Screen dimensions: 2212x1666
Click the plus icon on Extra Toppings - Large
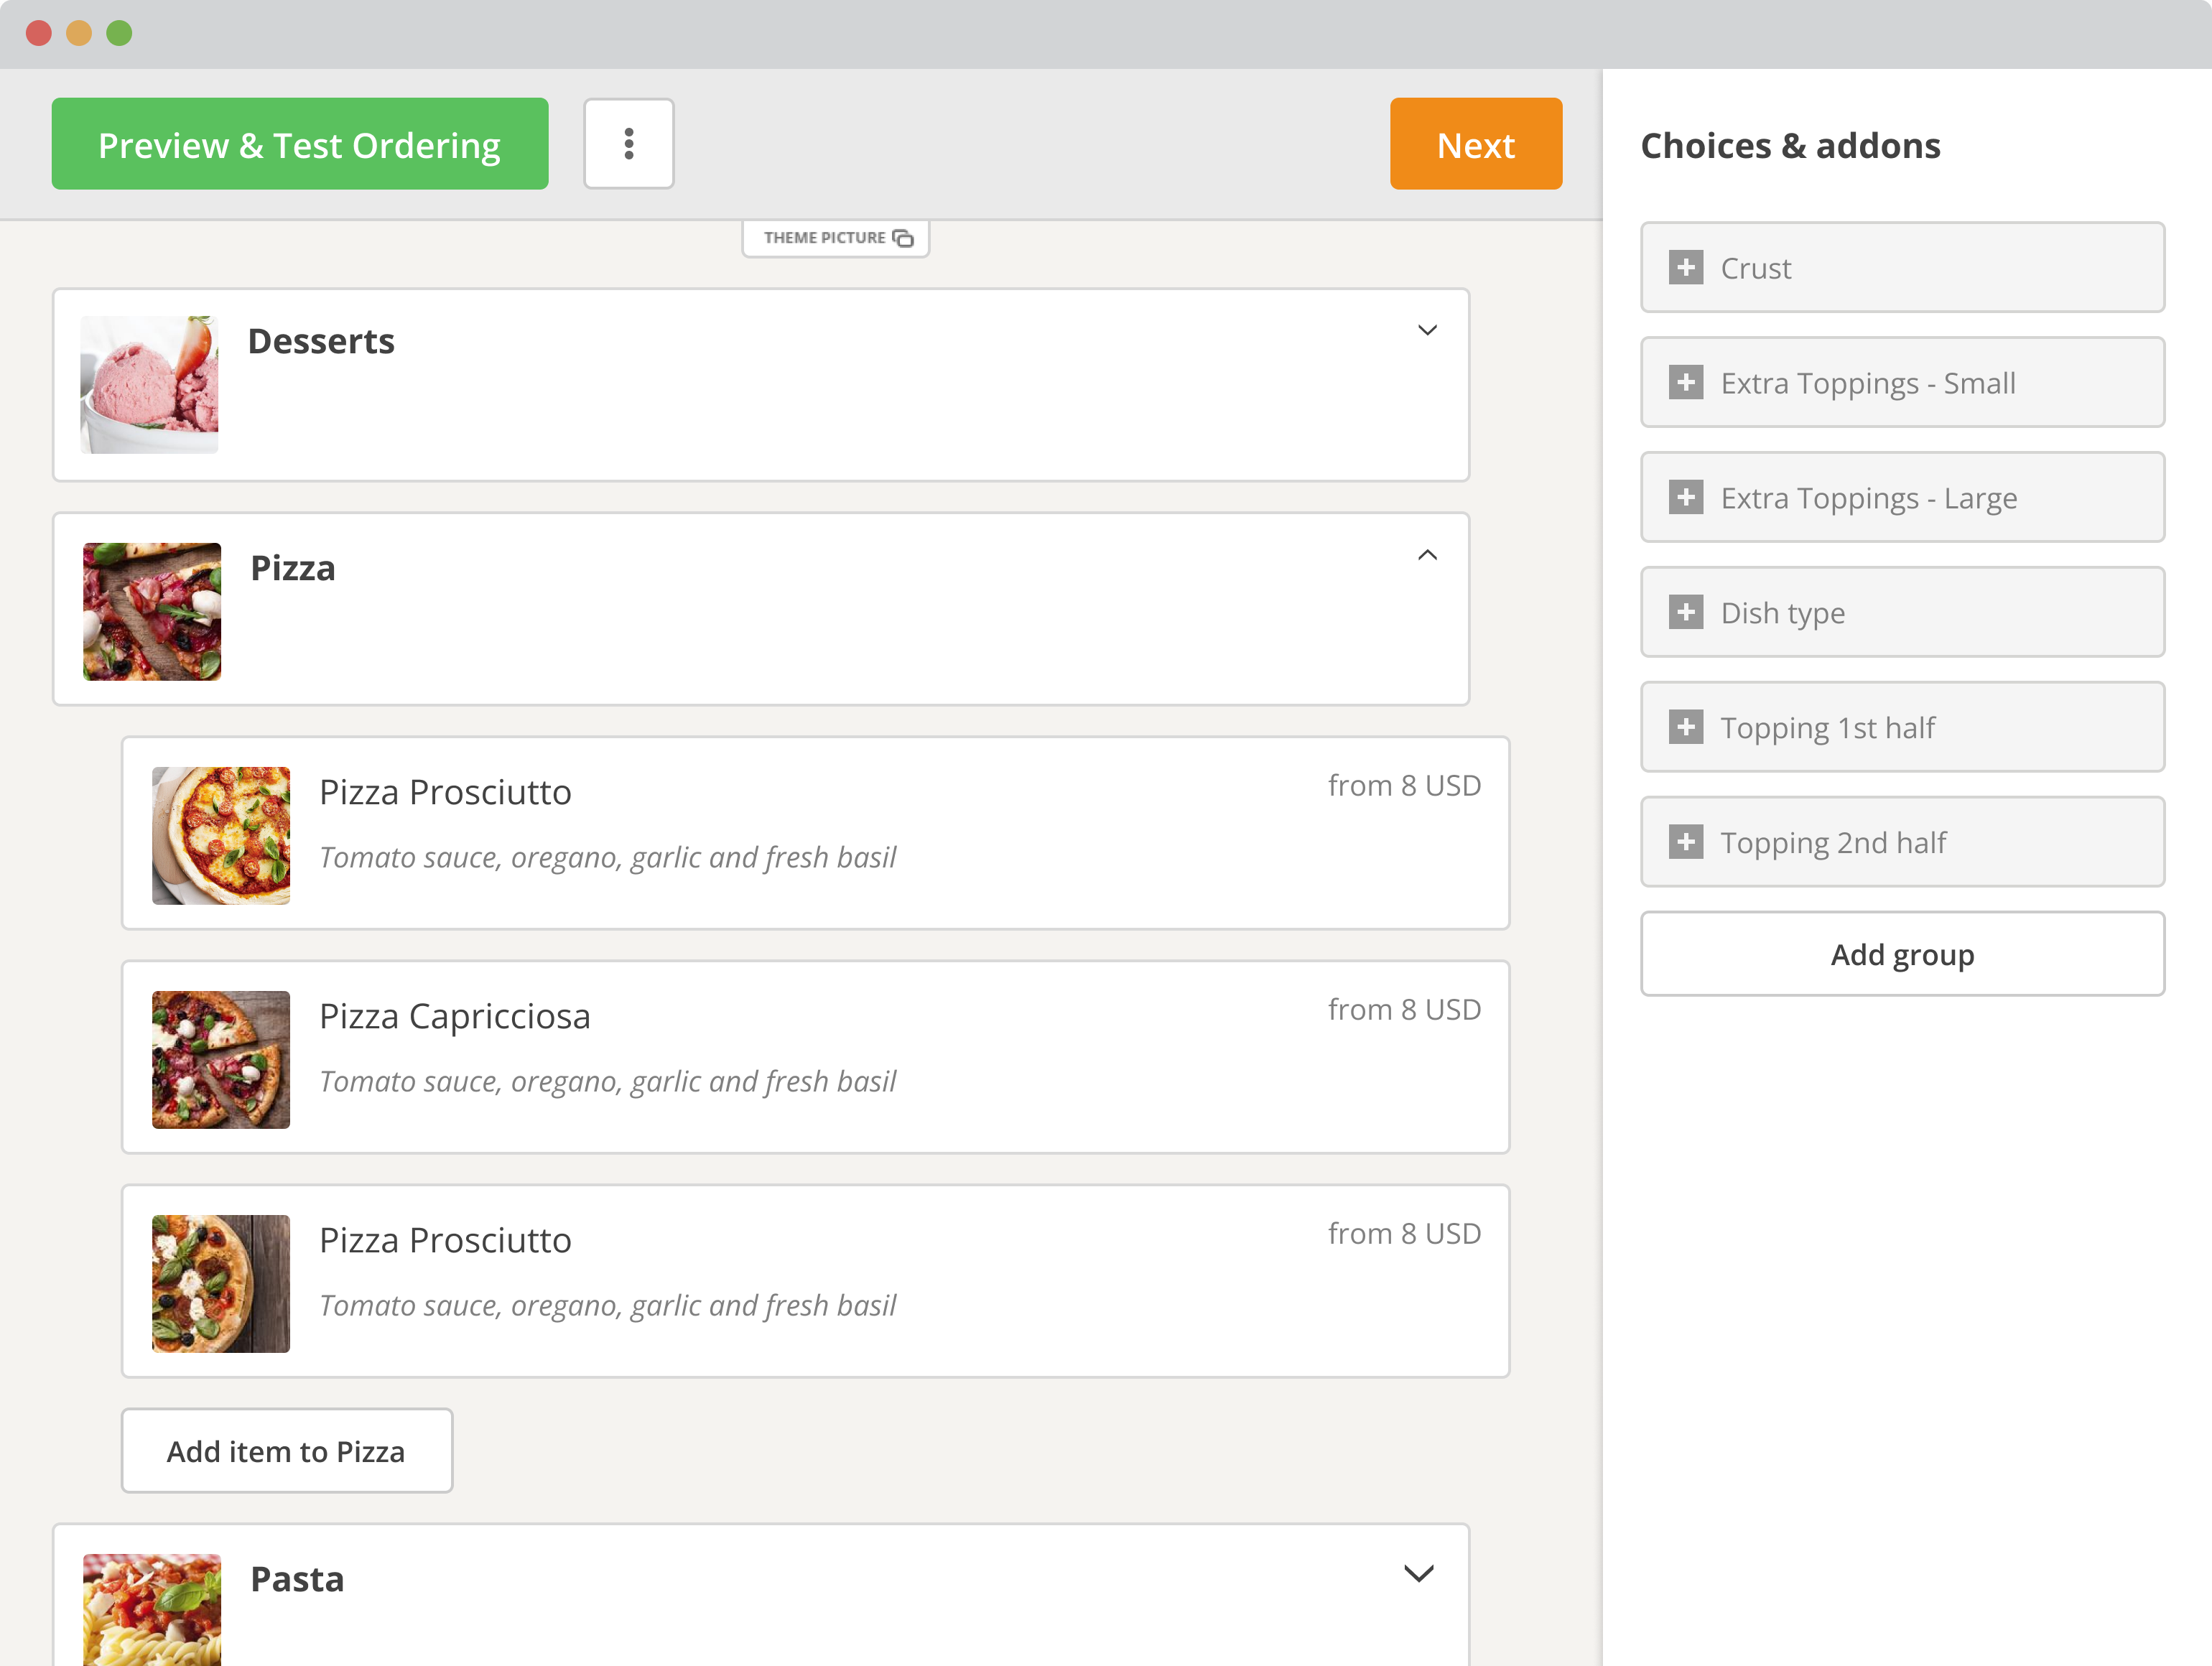1687,497
